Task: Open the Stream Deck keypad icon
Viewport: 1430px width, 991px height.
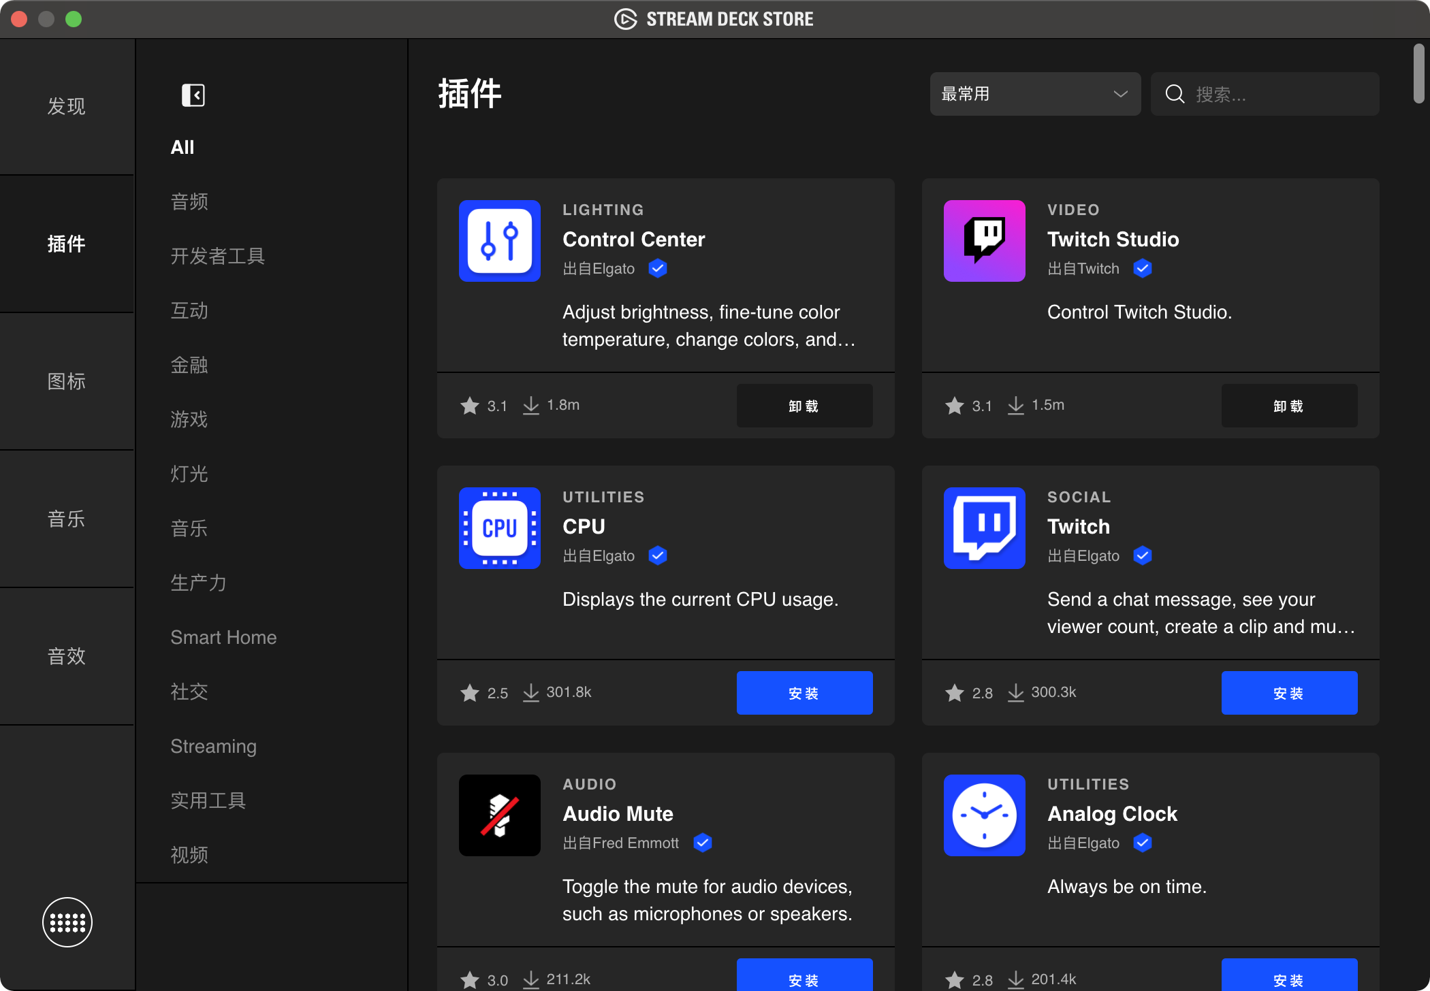Action: click(67, 922)
